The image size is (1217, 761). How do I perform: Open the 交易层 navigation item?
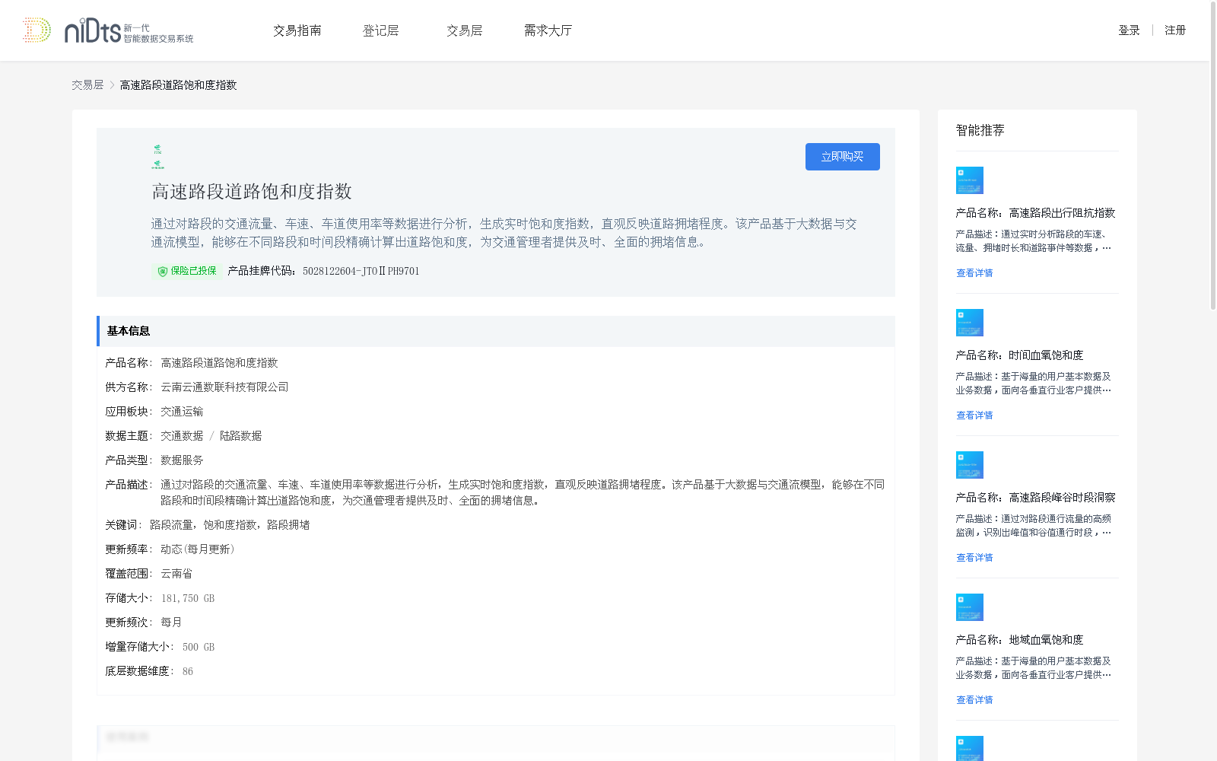coord(465,30)
